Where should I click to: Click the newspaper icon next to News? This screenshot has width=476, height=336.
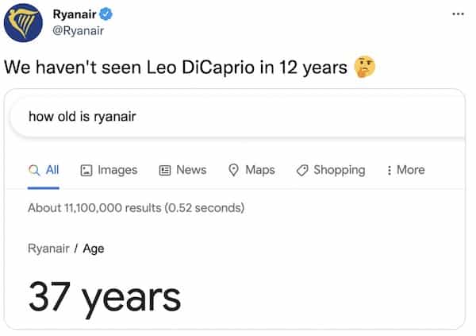point(165,170)
